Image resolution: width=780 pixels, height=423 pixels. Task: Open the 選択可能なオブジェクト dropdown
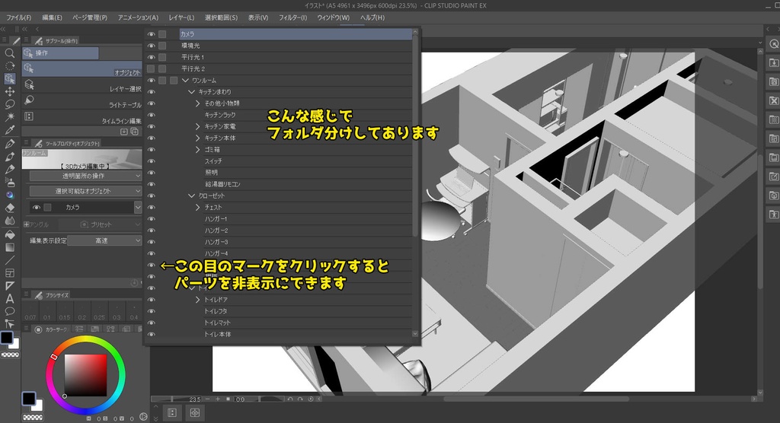tap(85, 191)
